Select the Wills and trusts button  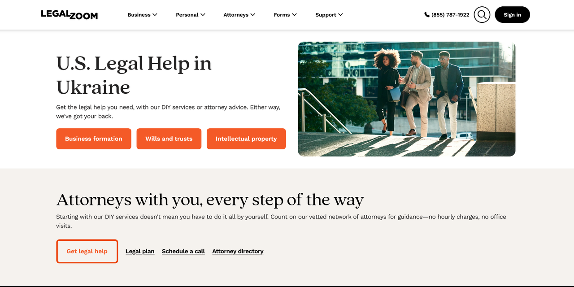click(169, 139)
